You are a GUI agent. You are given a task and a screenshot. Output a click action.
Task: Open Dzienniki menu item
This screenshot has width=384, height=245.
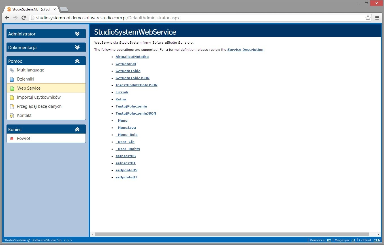[46, 79]
